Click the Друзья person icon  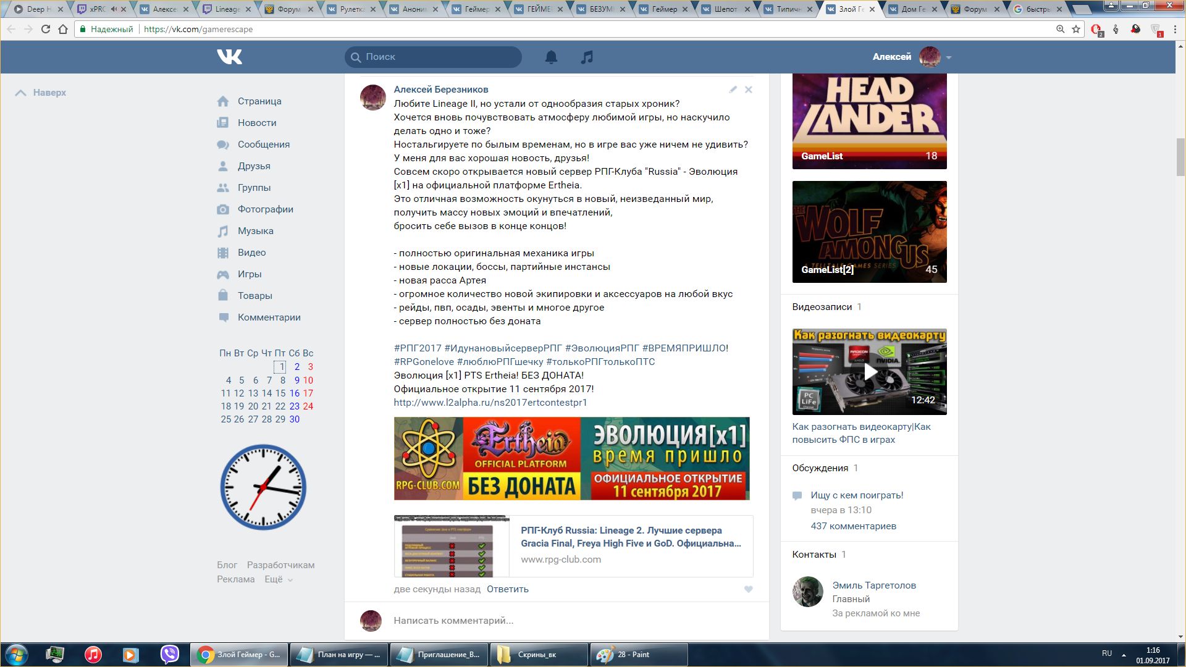(223, 166)
